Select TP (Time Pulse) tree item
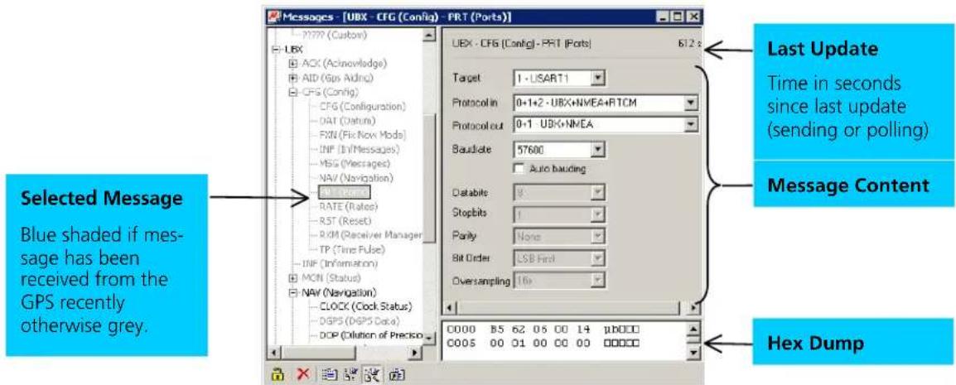Viewport: 956px width, 385px height. (x=352, y=249)
